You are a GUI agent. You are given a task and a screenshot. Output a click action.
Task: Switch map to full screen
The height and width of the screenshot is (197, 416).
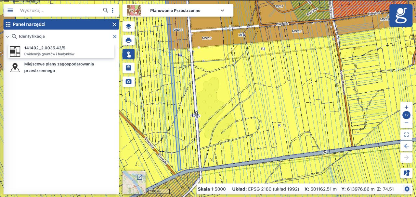tap(406, 134)
